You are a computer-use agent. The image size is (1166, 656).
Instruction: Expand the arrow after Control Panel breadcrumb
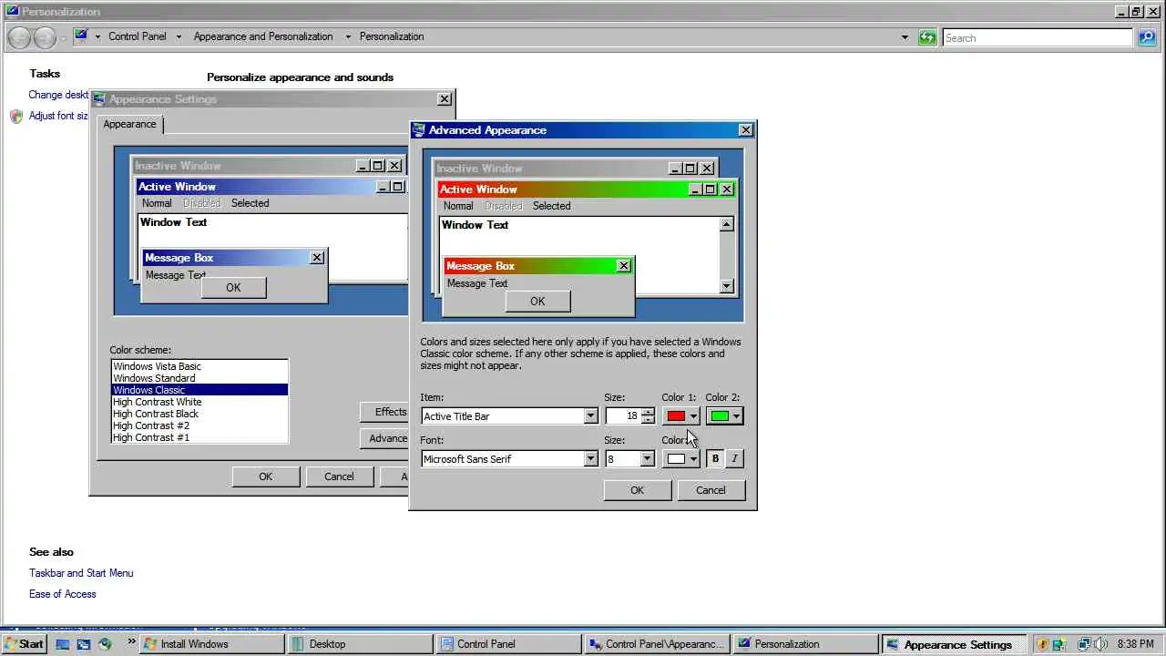[179, 36]
